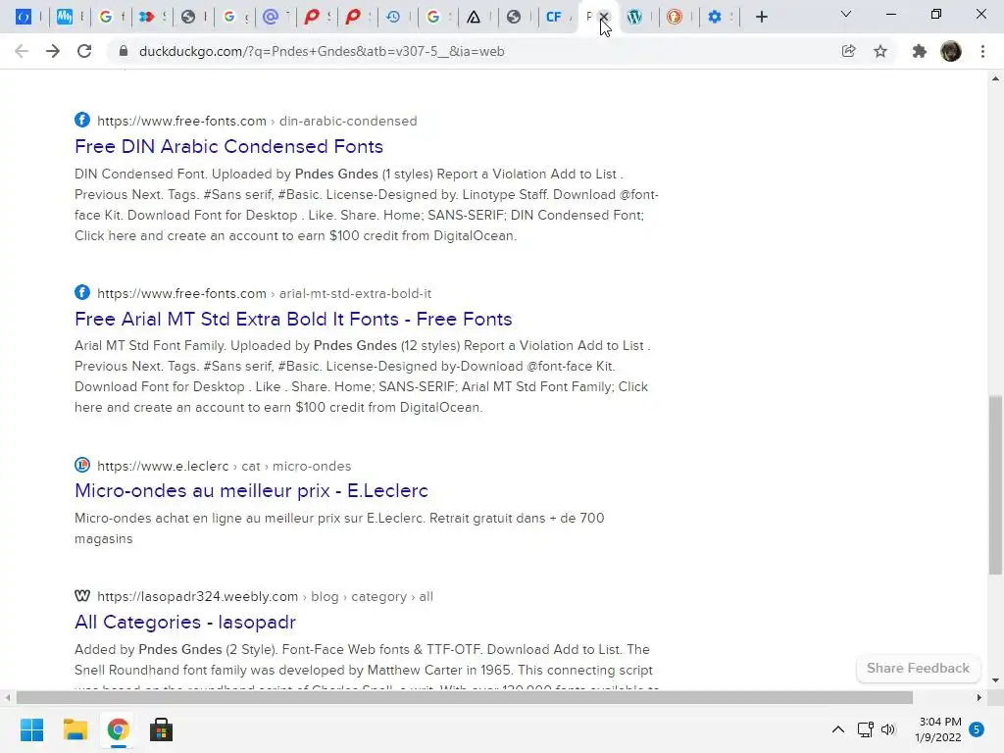Open Micro-ondes au meilleur prix - E.Leclerc
1004x753 pixels.
pos(251,490)
